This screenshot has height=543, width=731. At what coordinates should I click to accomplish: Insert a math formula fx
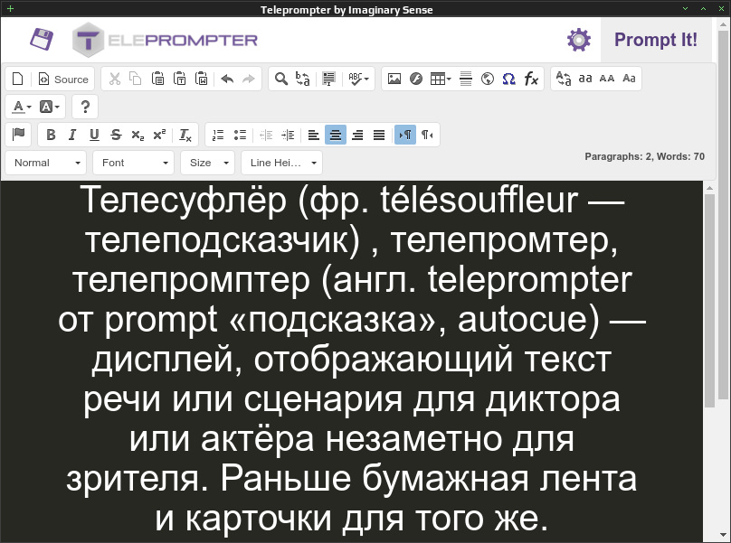pos(531,79)
